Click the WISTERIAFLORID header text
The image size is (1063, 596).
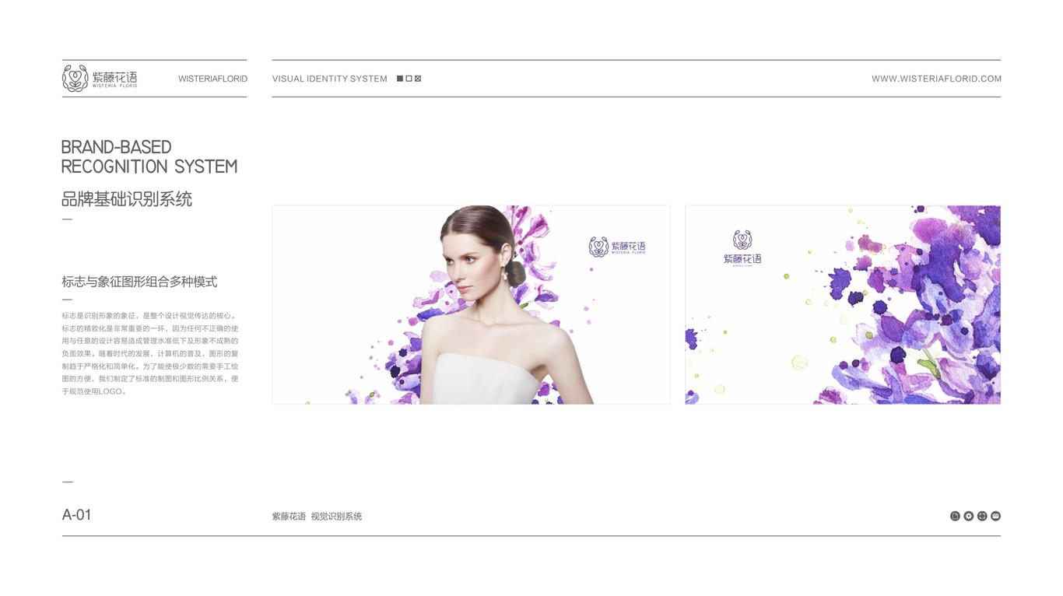(212, 79)
